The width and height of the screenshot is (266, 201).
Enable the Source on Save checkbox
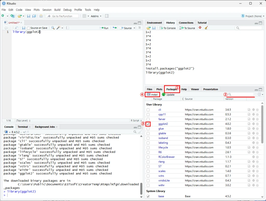coord(29,28)
